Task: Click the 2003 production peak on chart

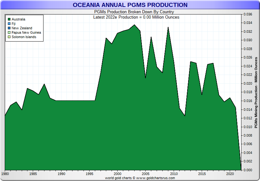Action: click(135, 25)
